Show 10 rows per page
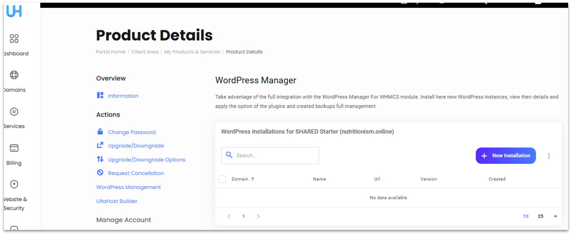572x235 pixels. [x=526, y=216]
